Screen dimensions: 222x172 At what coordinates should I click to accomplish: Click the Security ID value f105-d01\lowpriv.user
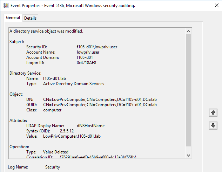click(x=97, y=47)
